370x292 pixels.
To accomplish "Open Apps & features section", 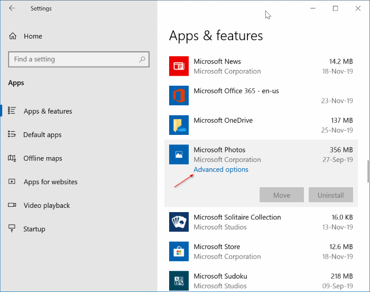I will (48, 111).
